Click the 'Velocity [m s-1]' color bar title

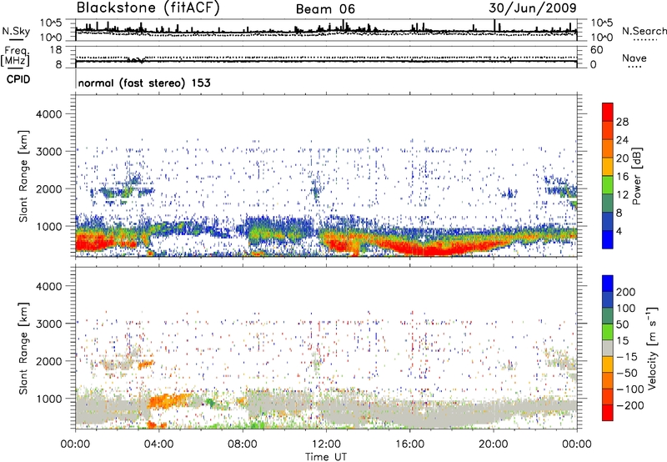(x=653, y=348)
